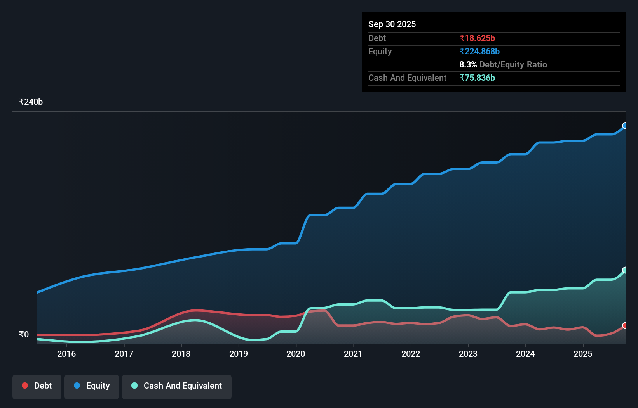Click the Equity endpoint marker on the chart
The image size is (638, 408).
tap(624, 125)
